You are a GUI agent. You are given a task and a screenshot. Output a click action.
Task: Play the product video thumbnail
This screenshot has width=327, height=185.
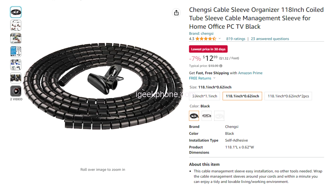[x=16, y=91]
